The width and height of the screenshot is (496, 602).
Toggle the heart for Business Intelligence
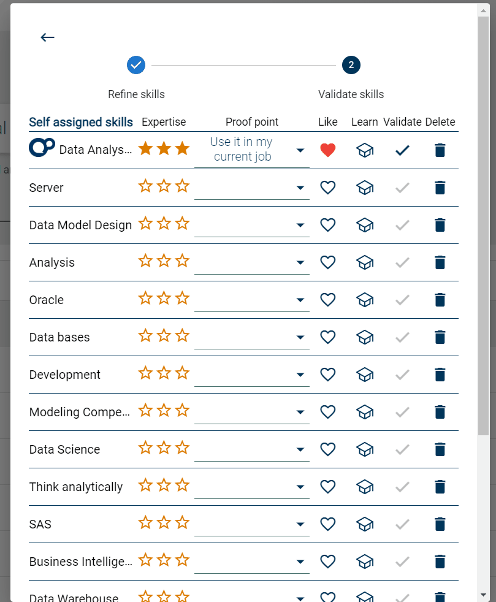click(x=328, y=562)
